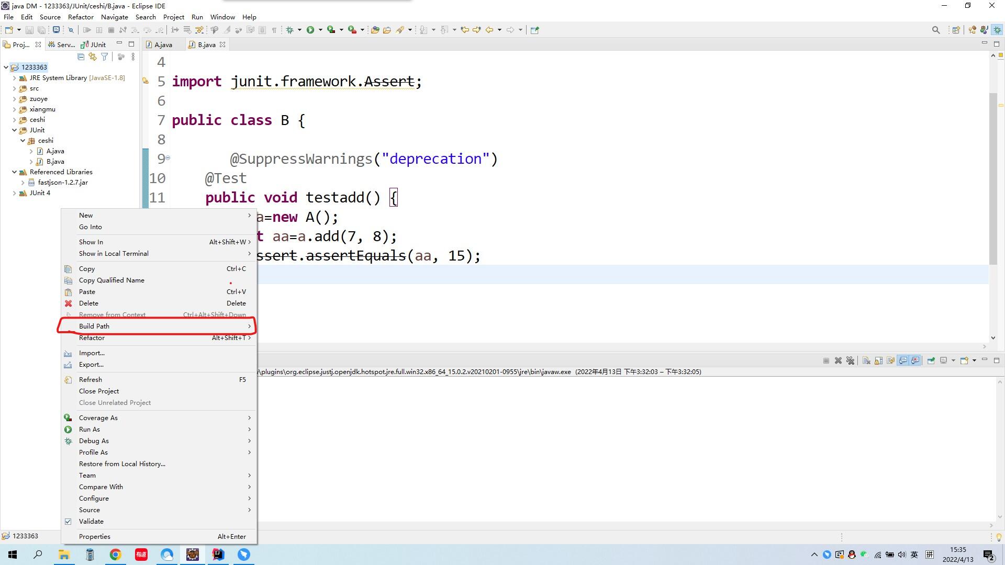Collapse the Referenced Libraries tree node
Image resolution: width=1005 pixels, height=565 pixels.
tap(14, 172)
